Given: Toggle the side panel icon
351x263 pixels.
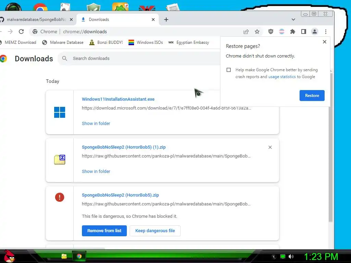Looking at the screenshot, I should (x=304, y=32).
